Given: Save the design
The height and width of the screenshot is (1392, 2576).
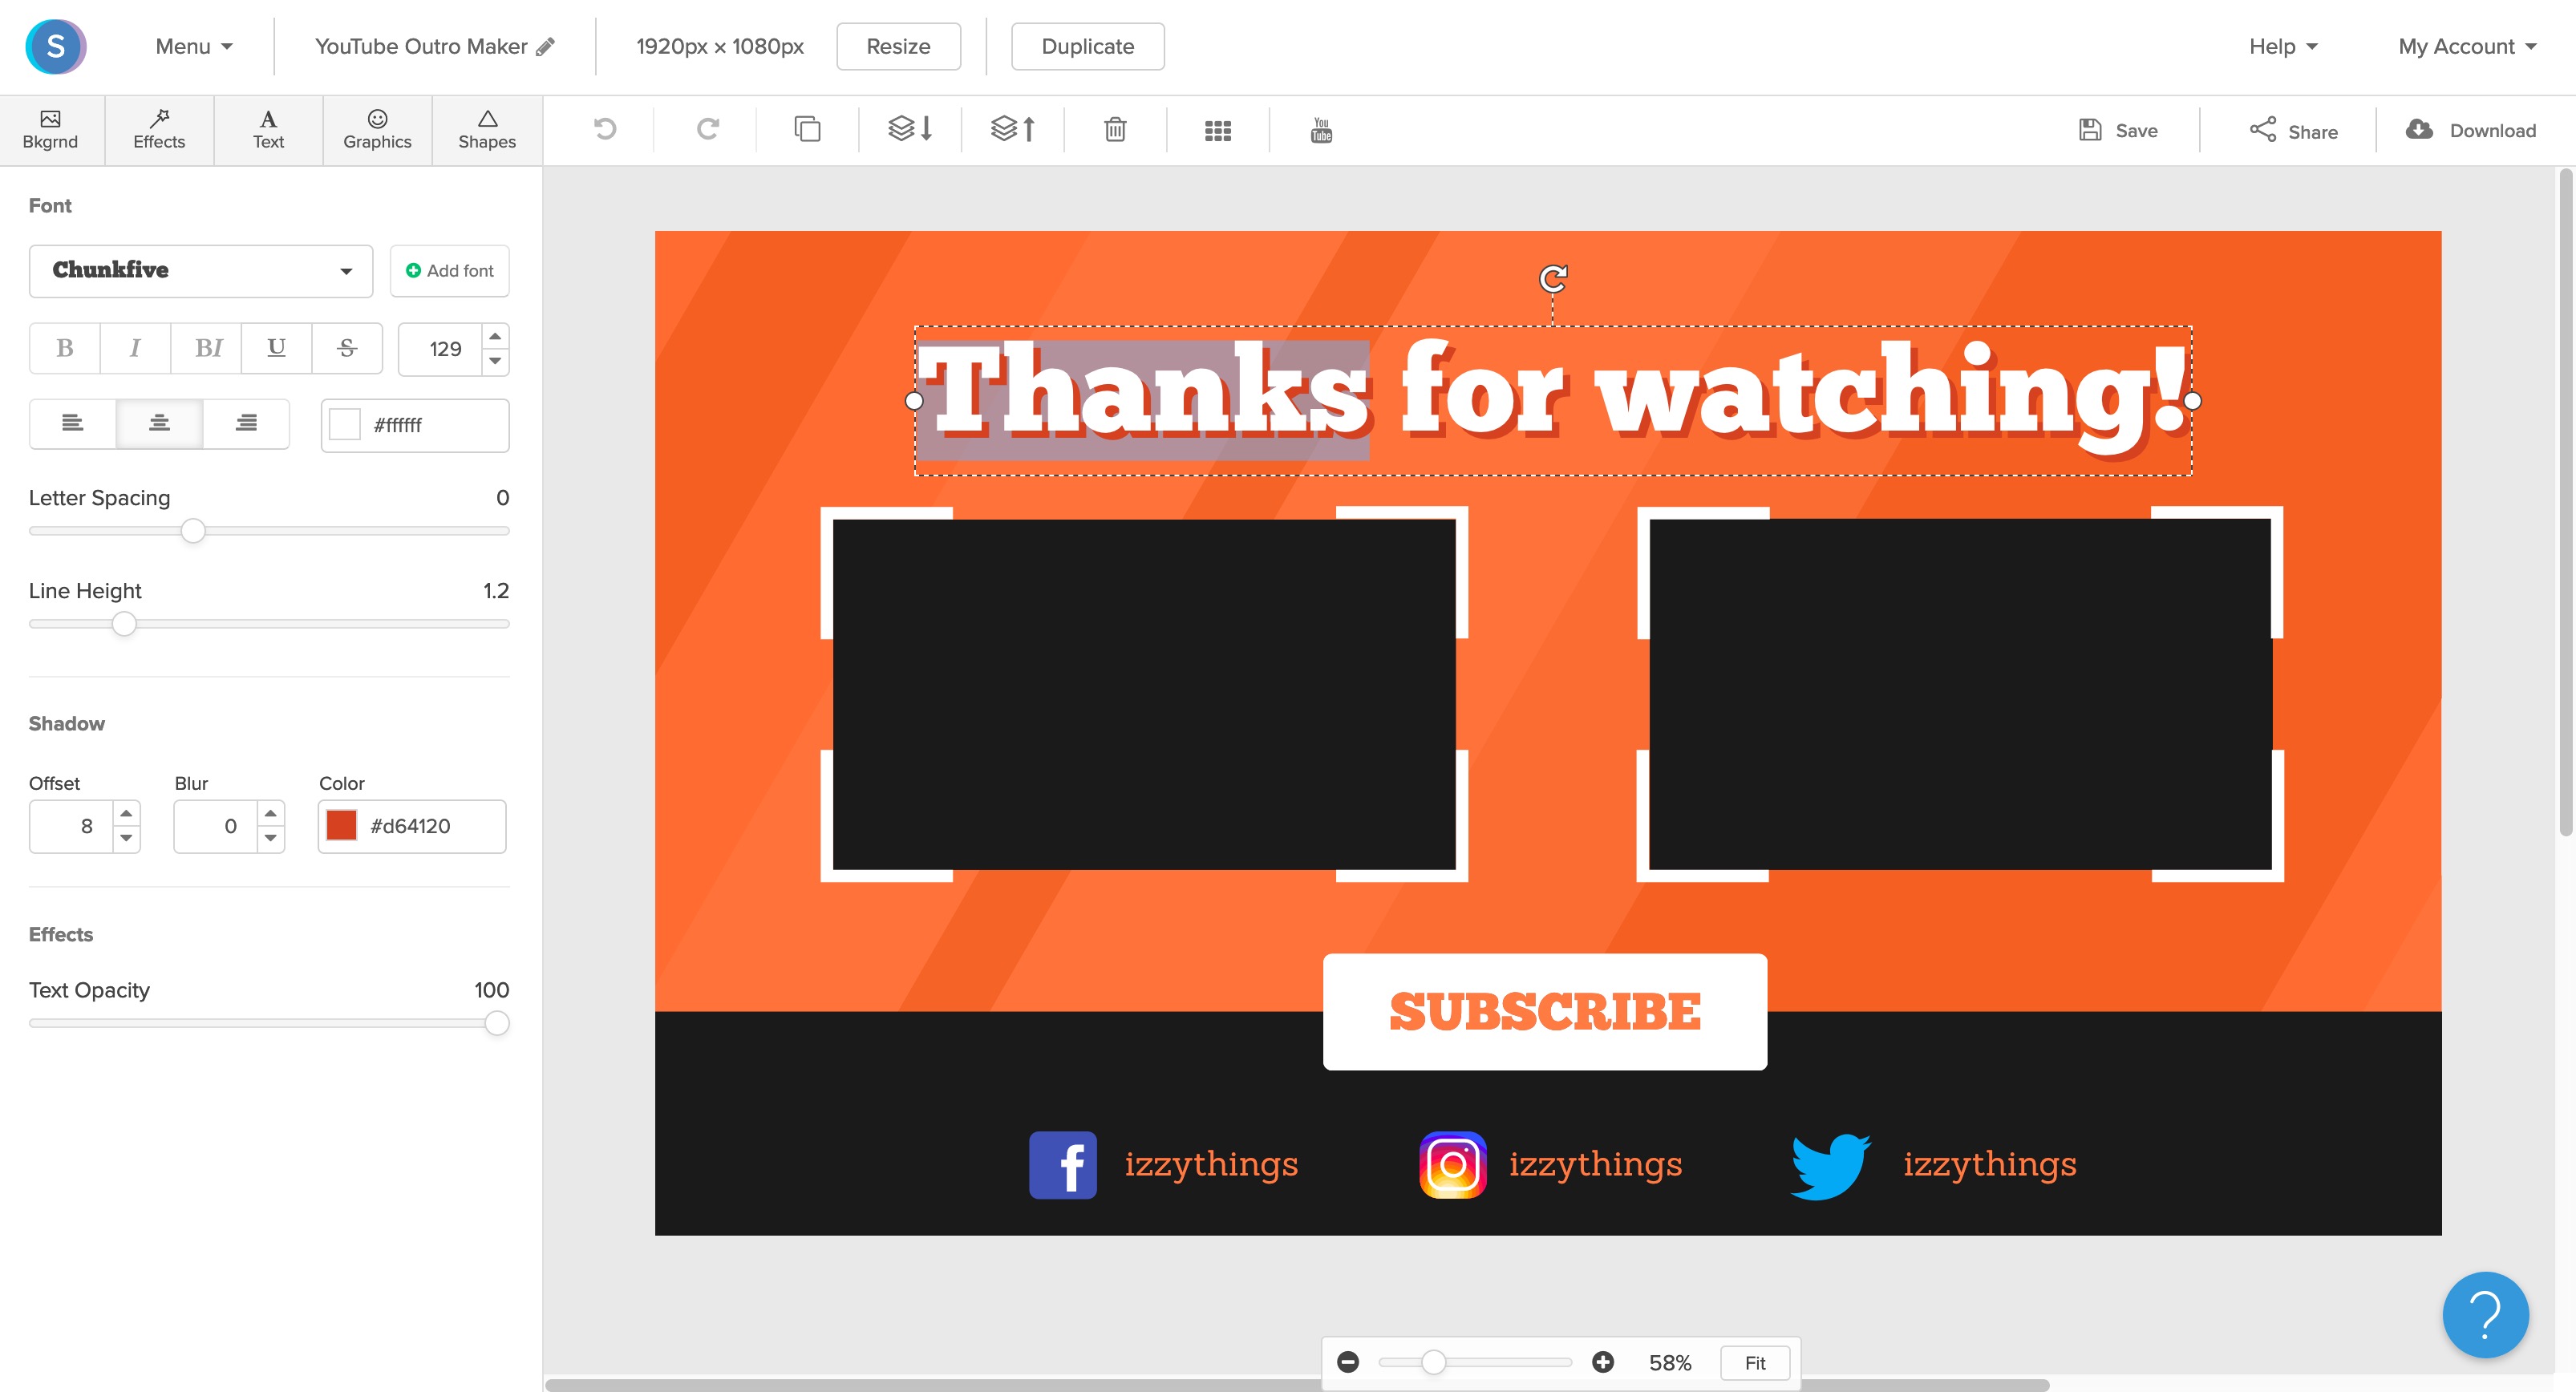Looking at the screenshot, I should [2118, 130].
